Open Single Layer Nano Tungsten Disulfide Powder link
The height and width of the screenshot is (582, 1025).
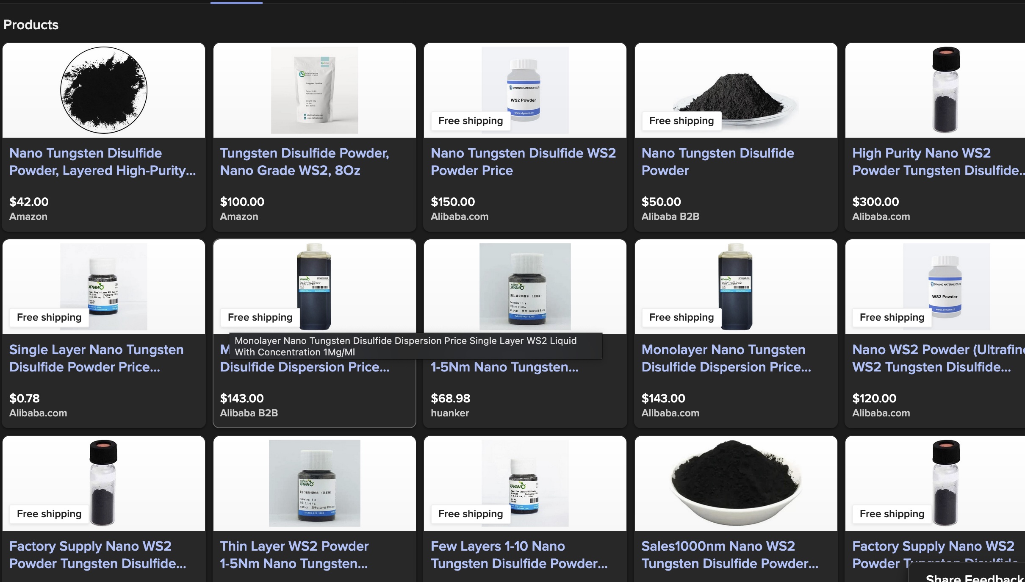pyautogui.click(x=97, y=358)
